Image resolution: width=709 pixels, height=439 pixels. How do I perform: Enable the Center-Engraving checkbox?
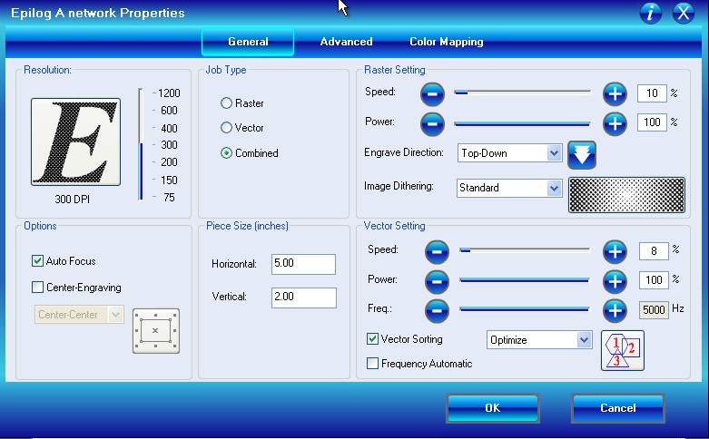pos(37,288)
